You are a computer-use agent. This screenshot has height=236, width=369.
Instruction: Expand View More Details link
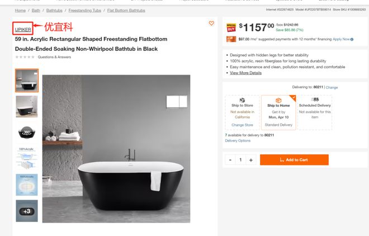(245, 73)
